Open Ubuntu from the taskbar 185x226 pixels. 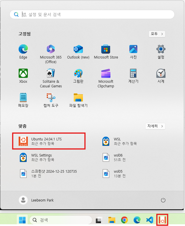(162, 220)
